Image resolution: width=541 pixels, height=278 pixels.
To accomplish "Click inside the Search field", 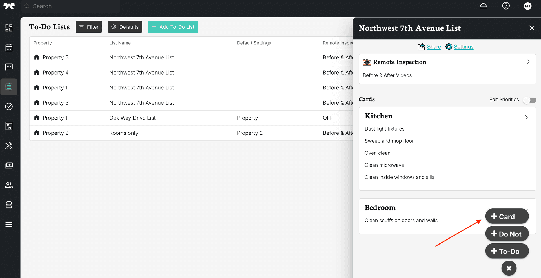I will [70, 6].
